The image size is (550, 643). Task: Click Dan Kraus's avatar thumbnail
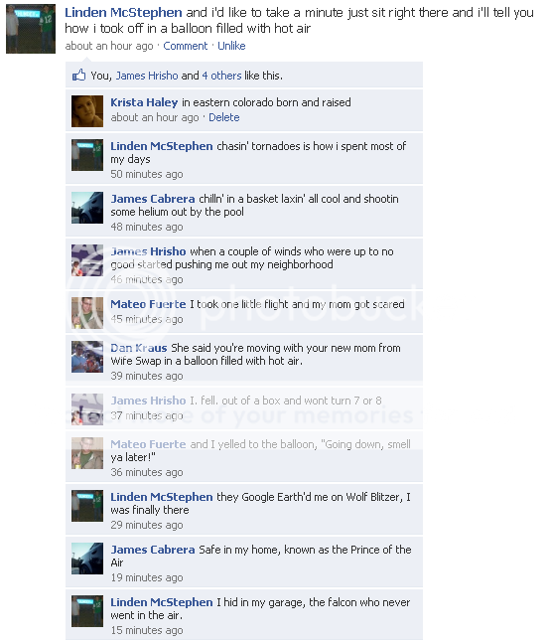point(87,357)
